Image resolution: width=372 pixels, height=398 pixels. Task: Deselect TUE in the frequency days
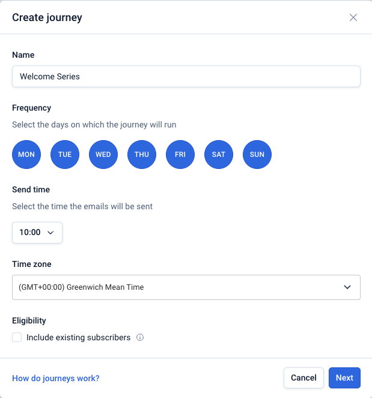[65, 155]
